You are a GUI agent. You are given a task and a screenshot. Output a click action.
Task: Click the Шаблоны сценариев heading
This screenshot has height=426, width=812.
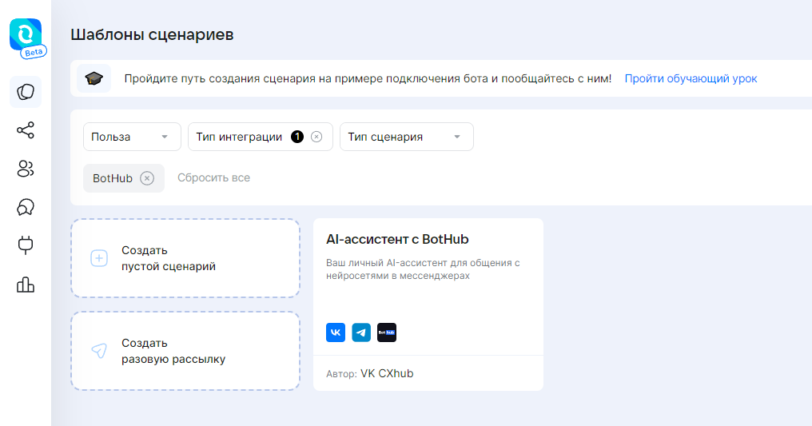click(x=152, y=34)
